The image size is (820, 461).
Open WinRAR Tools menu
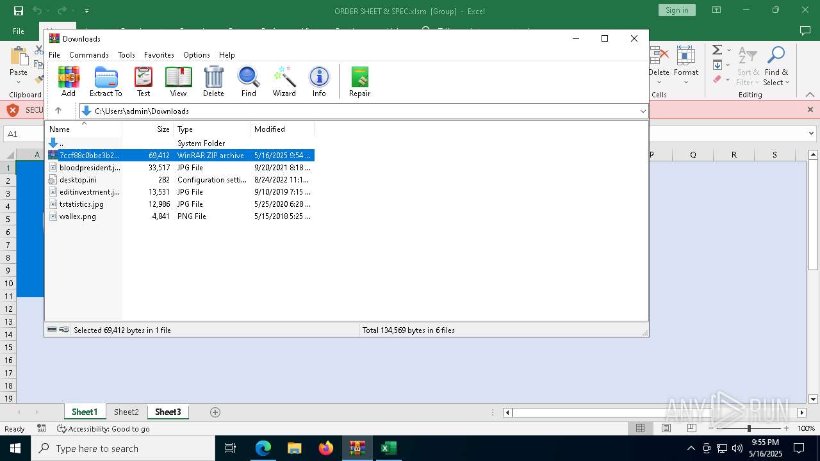[126, 55]
